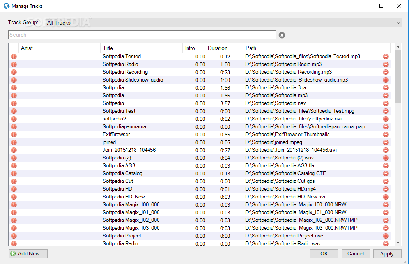
Task: Remove the Softpedia.nsv track
Action: pyautogui.click(x=386, y=103)
